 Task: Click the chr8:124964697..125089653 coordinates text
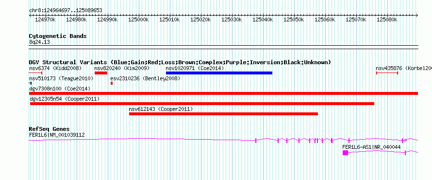[66, 11]
